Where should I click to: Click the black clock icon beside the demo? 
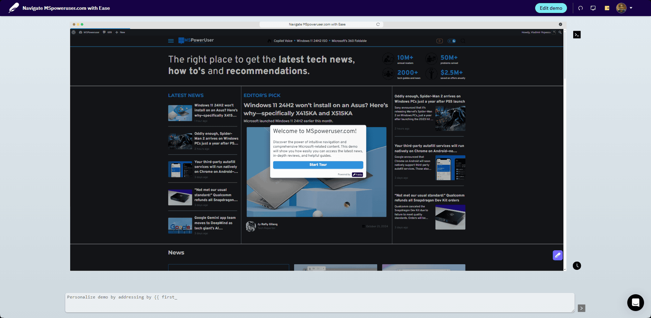tap(577, 266)
